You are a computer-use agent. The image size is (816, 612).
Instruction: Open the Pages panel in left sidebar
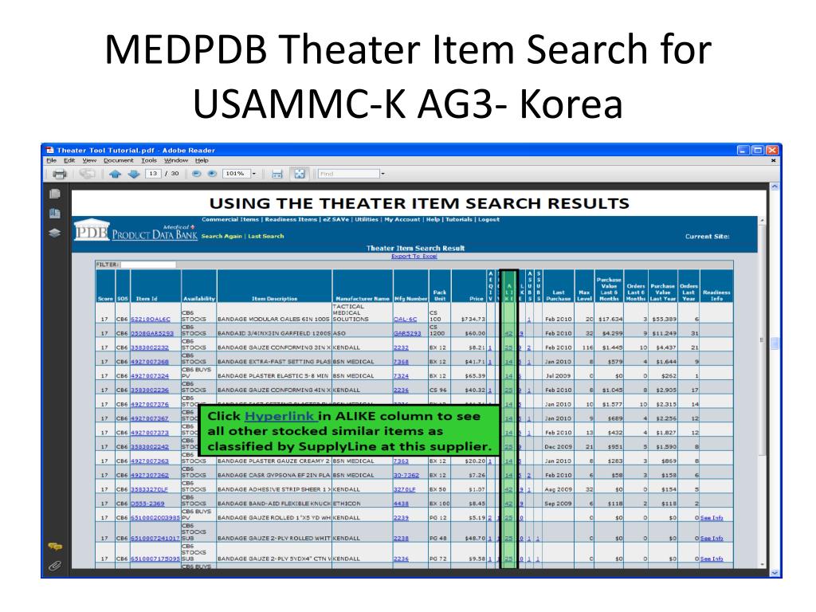pos(55,194)
